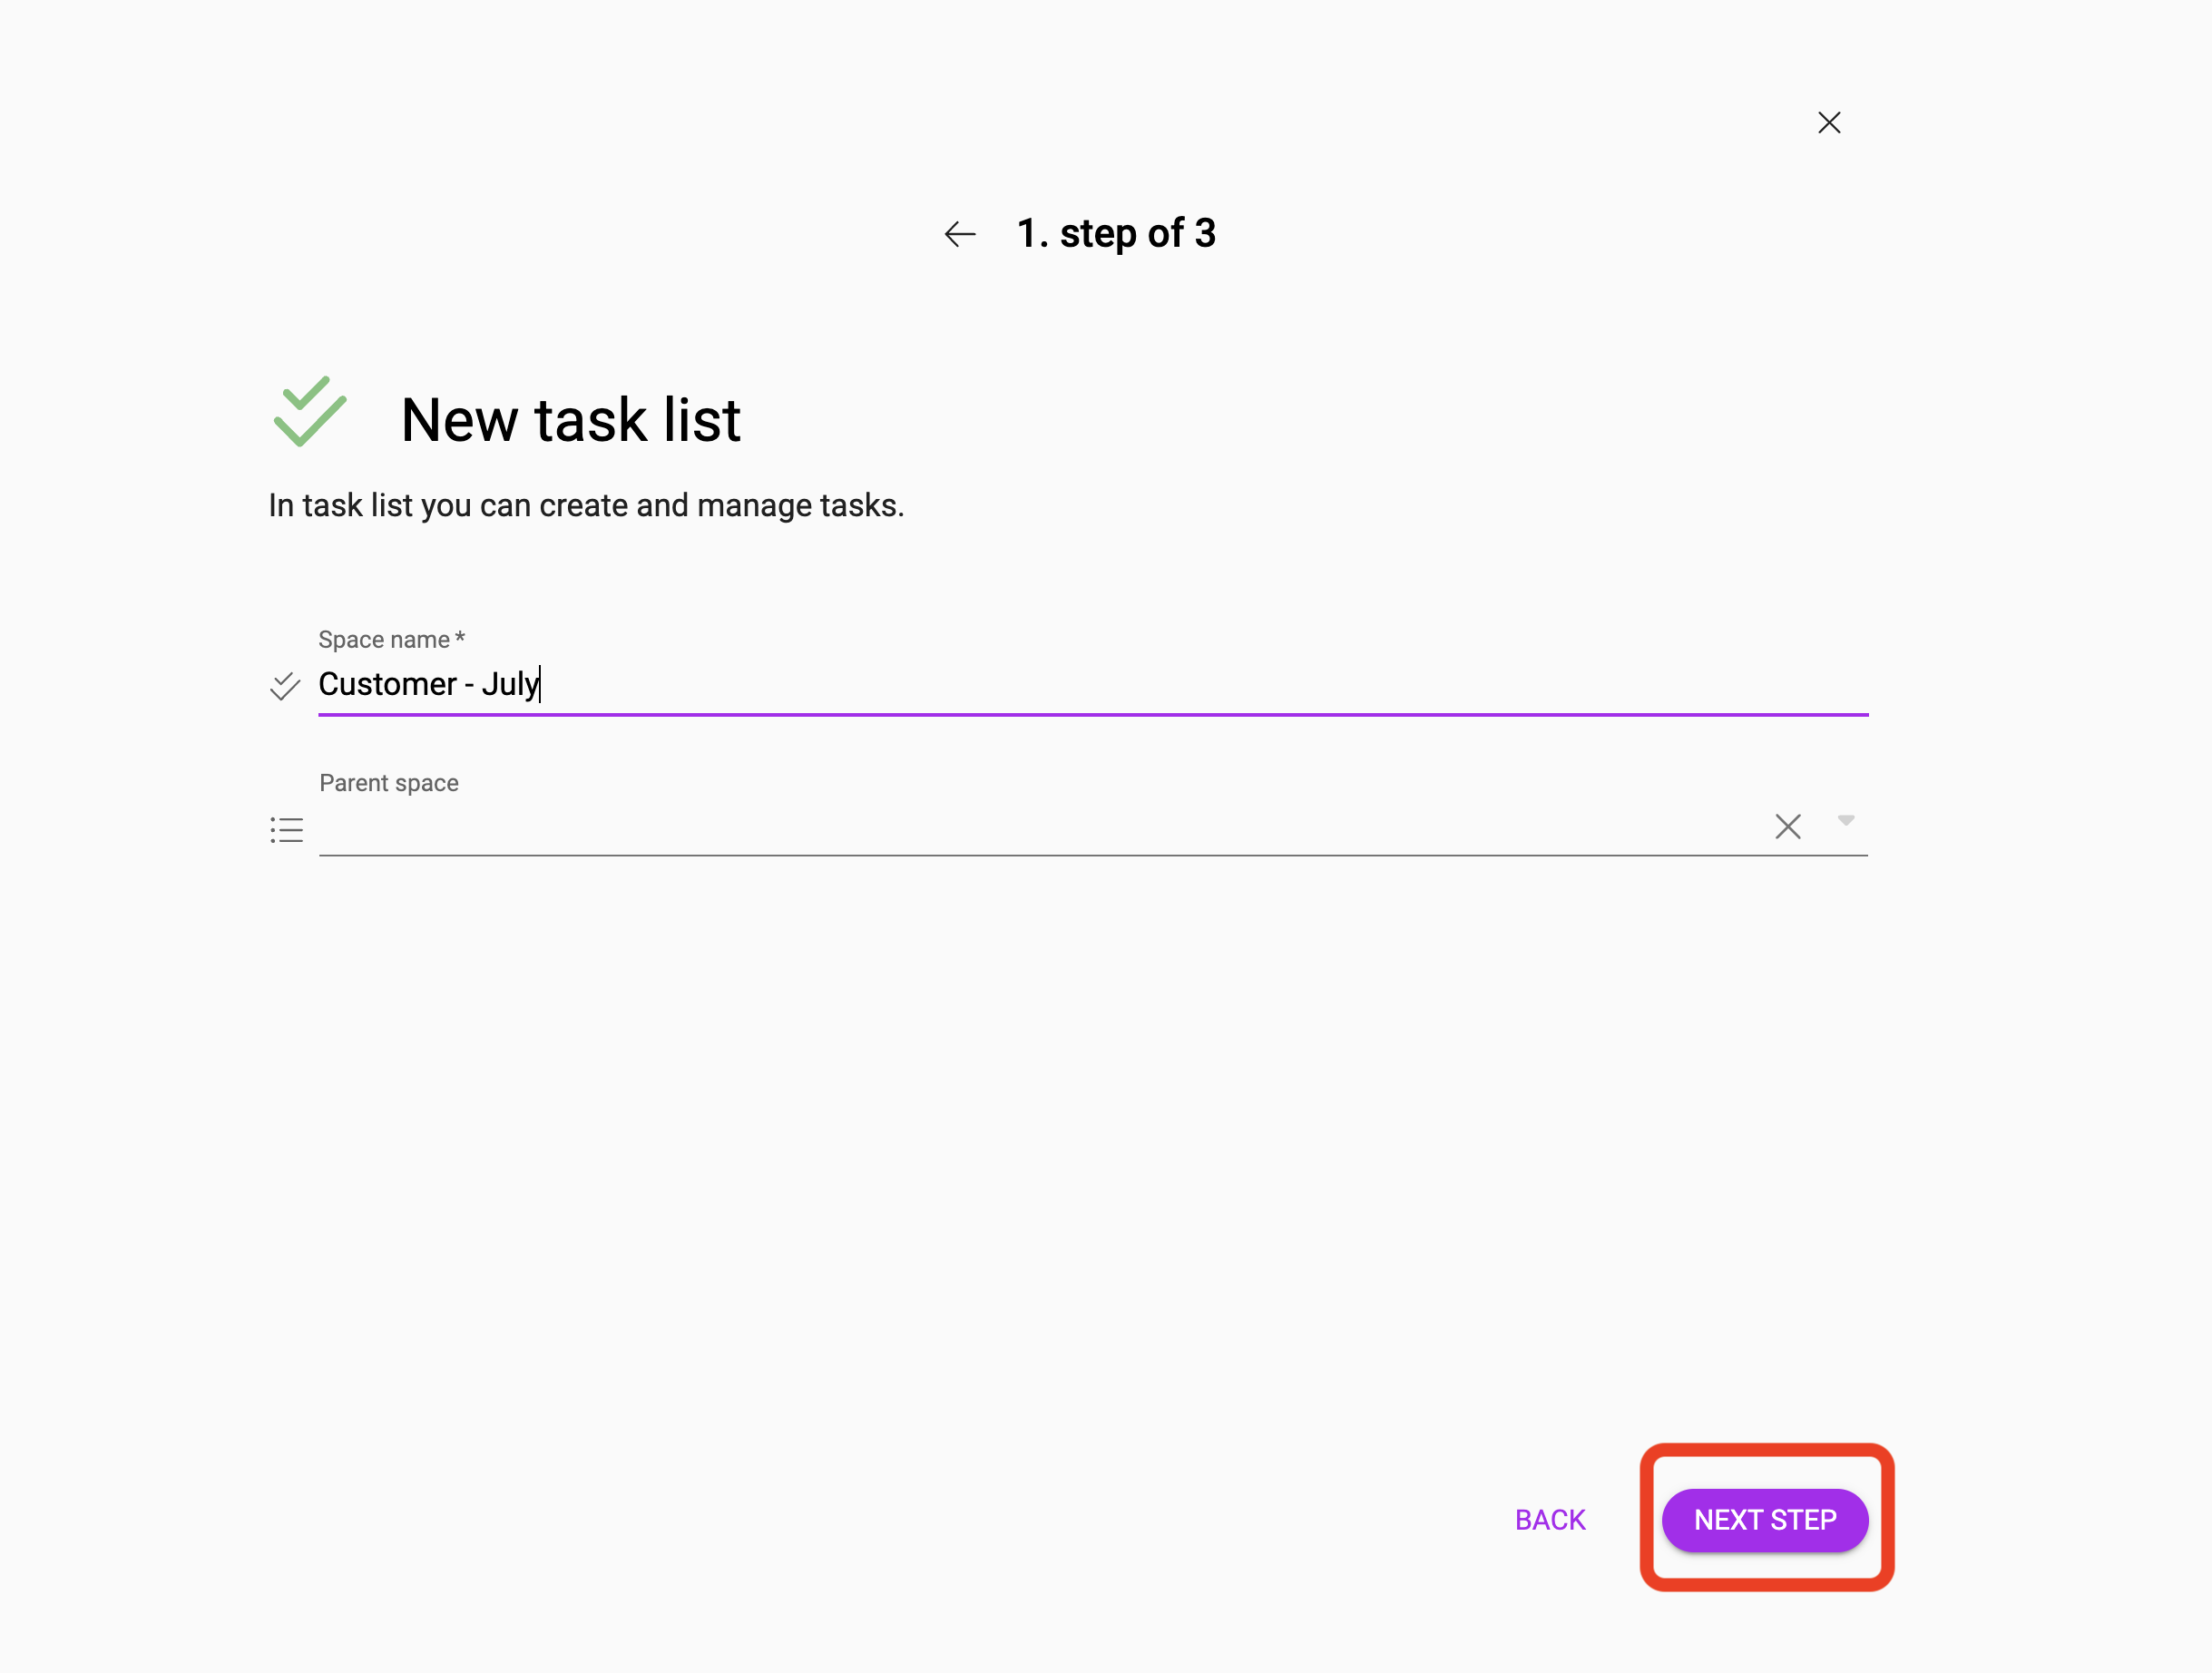Click the 'Space name' field label
Image resolution: width=2212 pixels, height=1673 pixels.
pyautogui.click(x=384, y=639)
